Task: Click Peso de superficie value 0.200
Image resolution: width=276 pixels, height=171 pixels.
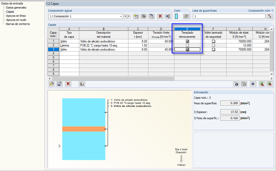Action: coord(230,103)
